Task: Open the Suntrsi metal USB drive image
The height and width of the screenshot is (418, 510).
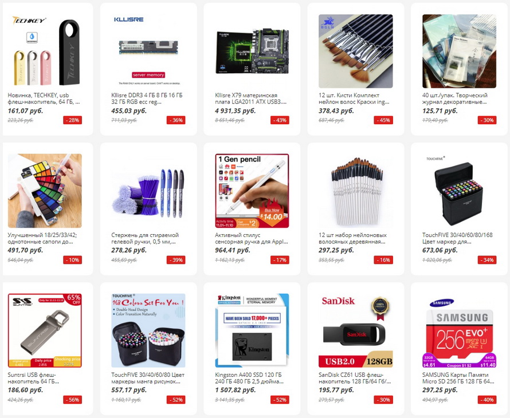Action: (x=45, y=330)
